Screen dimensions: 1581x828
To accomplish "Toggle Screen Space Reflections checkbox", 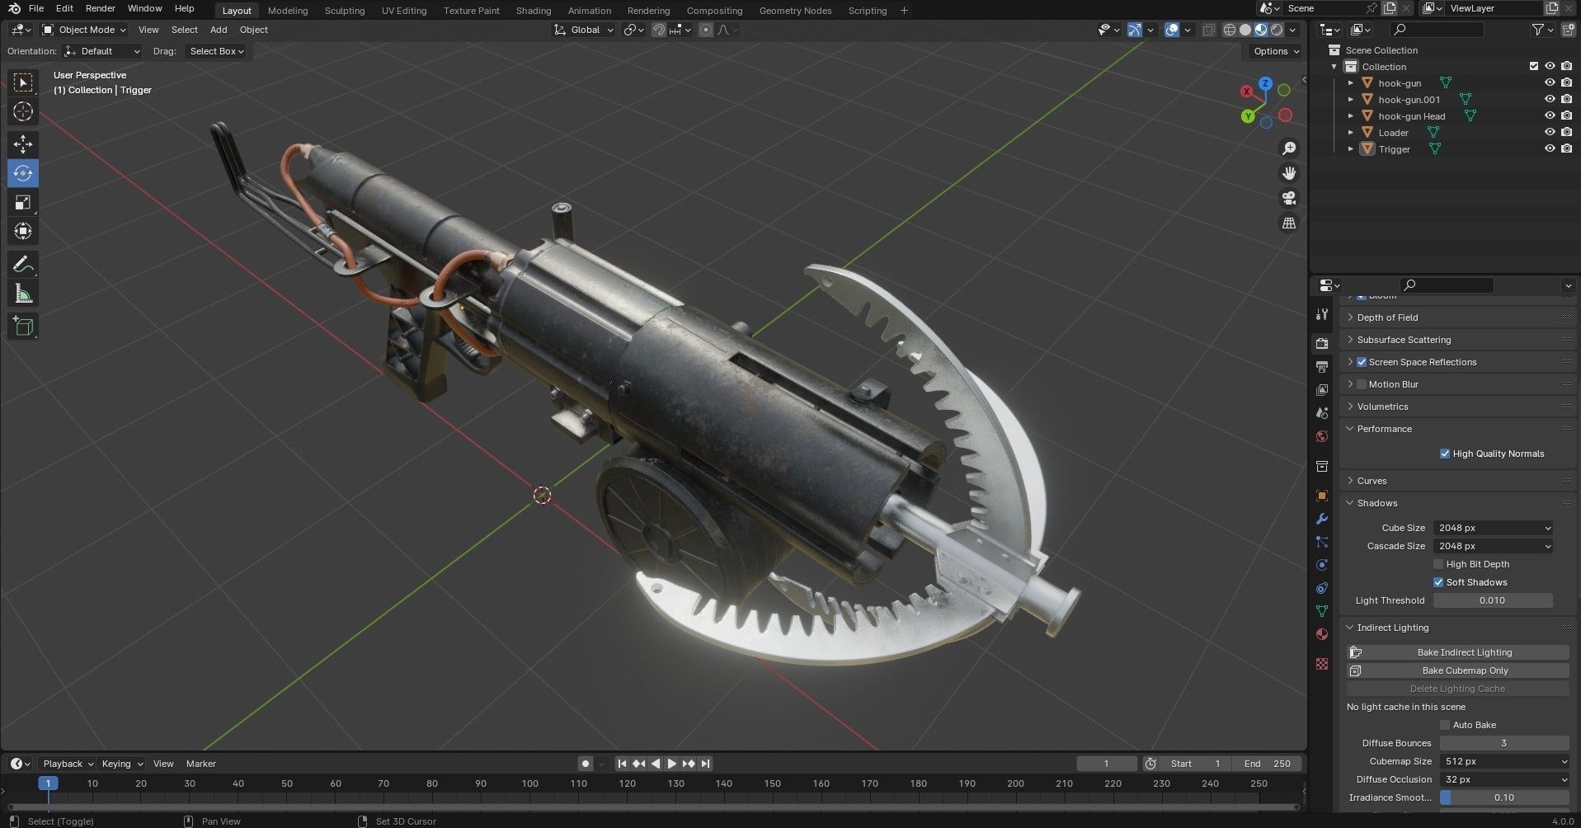I will click(1362, 362).
